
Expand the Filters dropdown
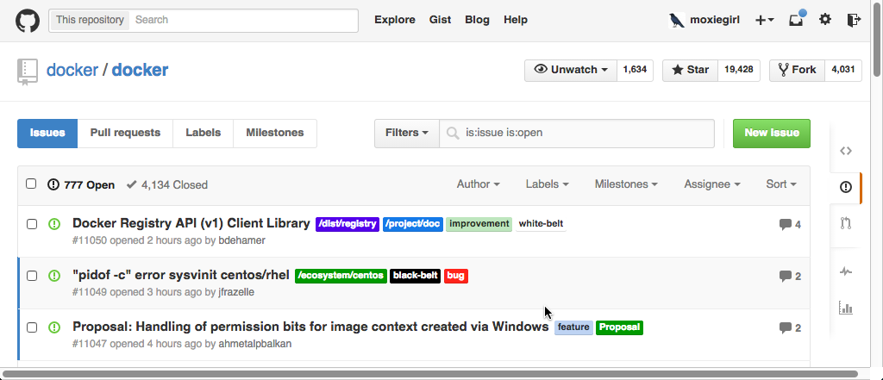pos(407,134)
